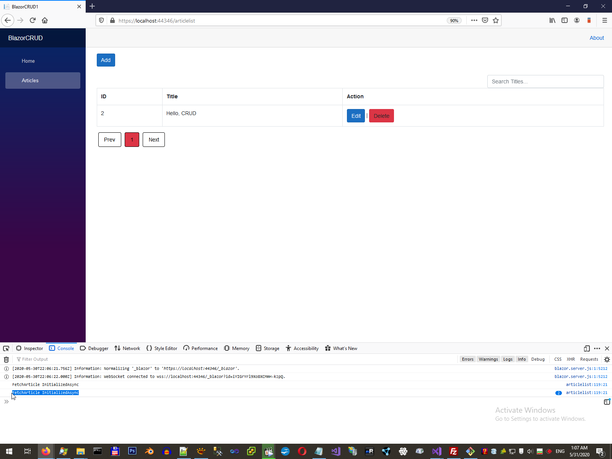Image resolution: width=612 pixels, height=459 pixels.
Task: Open a new browser tab
Action: (x=92, y=6)
